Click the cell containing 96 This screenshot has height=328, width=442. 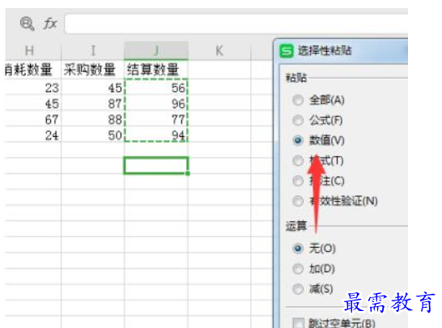(x=156, y=104)
